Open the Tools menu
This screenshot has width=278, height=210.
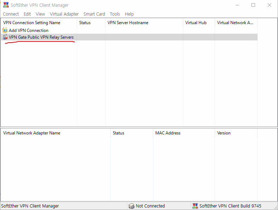click(x=115, y=14)
